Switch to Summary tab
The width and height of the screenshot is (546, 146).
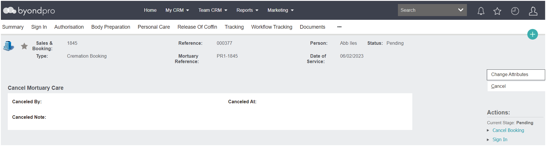point(13,27)
